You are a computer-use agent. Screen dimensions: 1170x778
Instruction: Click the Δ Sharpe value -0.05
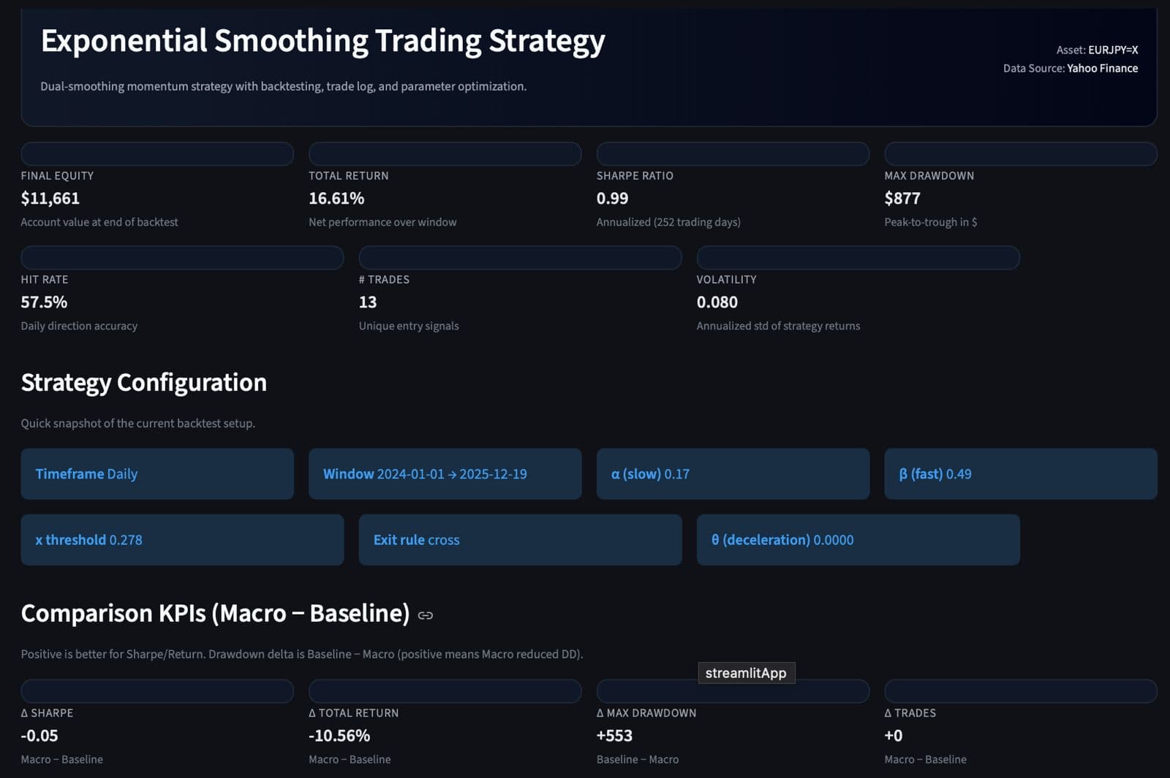(x=39, y=736)
